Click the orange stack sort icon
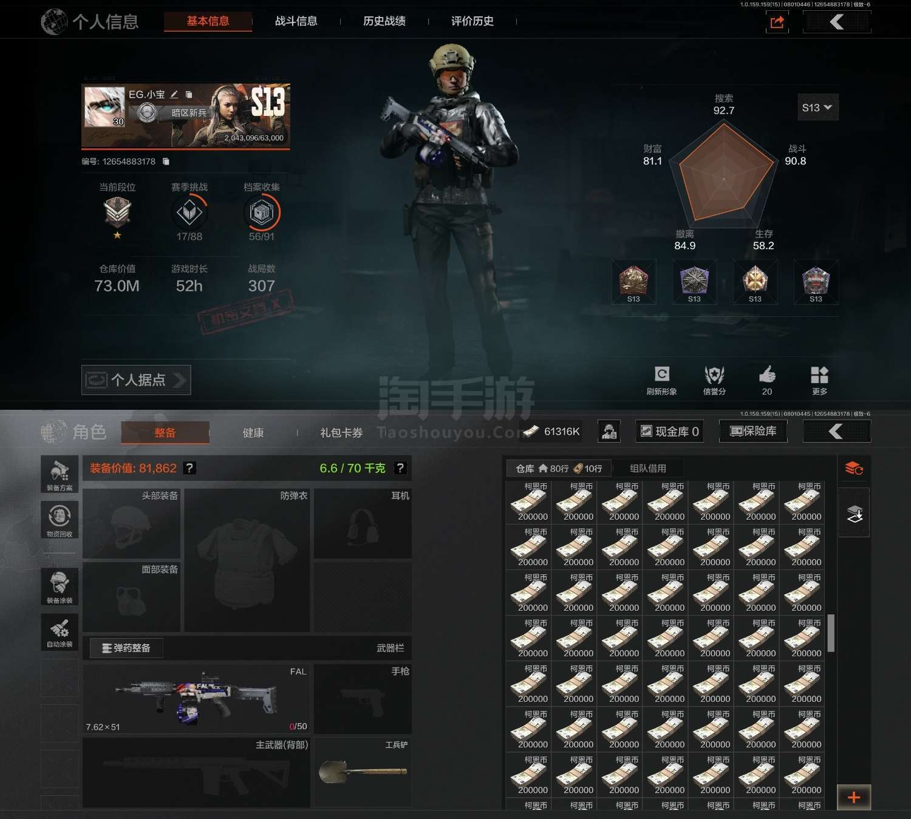The image size is (911, 819). (x=854, y=469)
